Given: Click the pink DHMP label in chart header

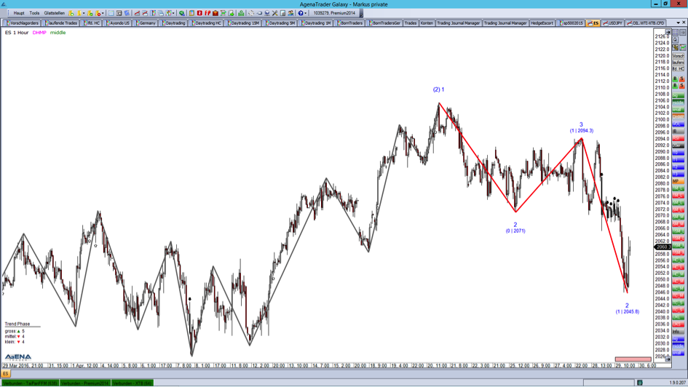Looking at the screenshot, I should tap(39, 33).
